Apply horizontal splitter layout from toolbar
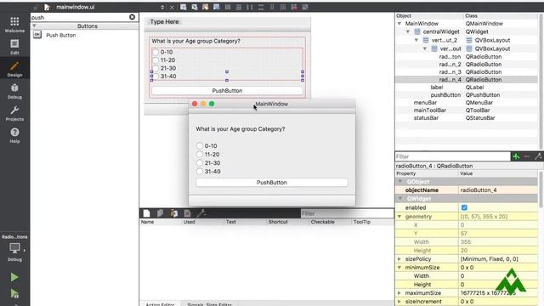This screenshot has width=544, height=306. [x=250, y=7]
